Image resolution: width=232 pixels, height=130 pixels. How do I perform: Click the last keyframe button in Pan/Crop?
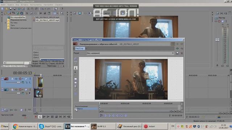click(x=117, y=116)
